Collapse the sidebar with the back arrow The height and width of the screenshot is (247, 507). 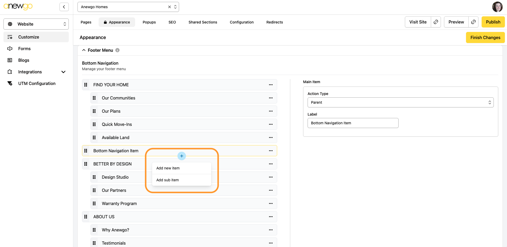[64, 7]
